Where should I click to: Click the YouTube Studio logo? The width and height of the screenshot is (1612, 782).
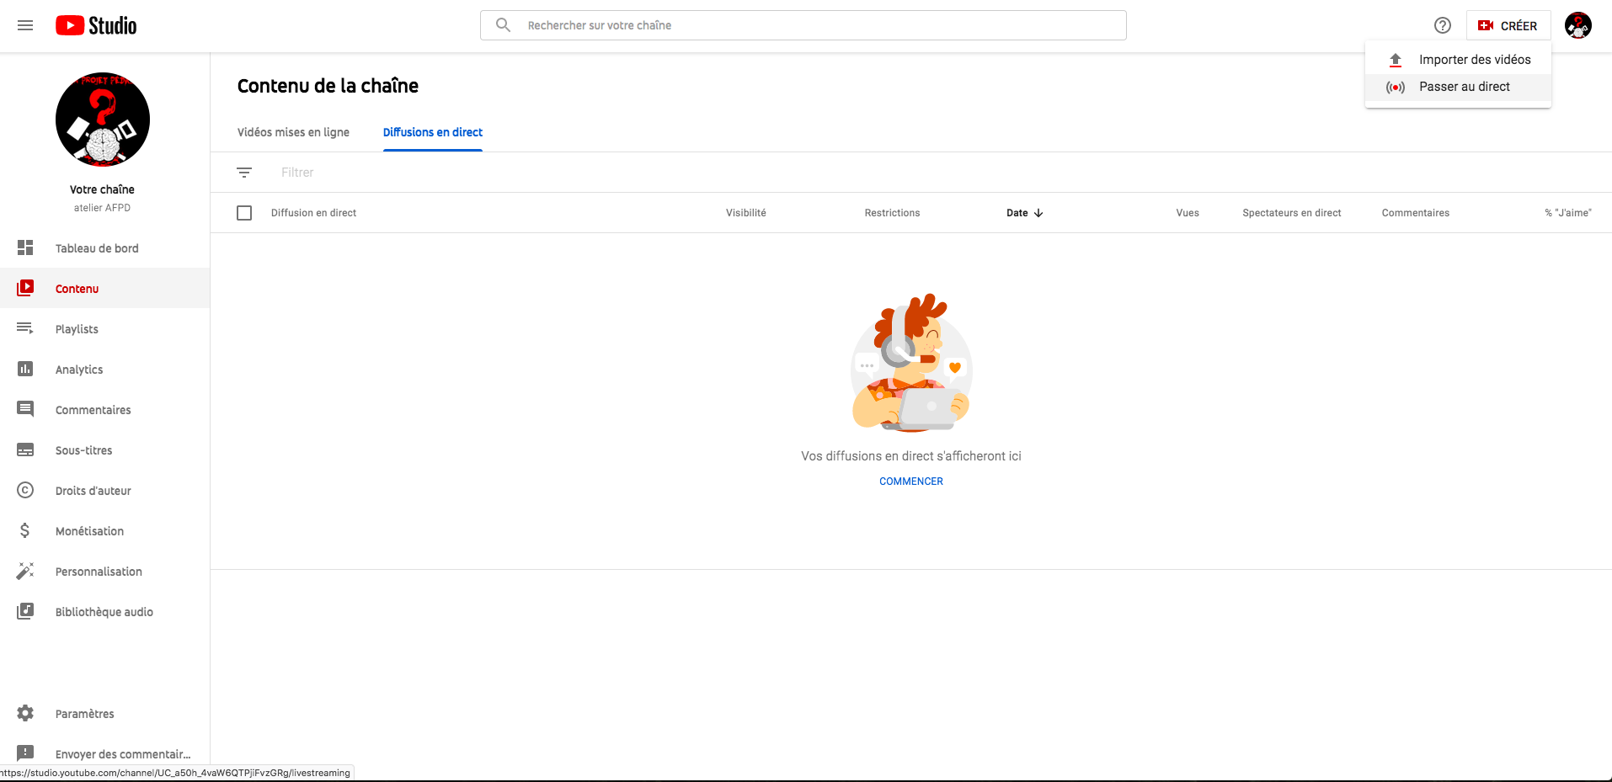coord(96,25)
